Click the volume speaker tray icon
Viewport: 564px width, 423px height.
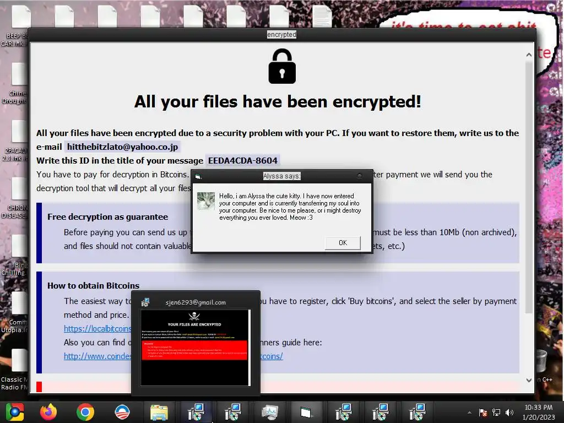(x=509, y=412)
